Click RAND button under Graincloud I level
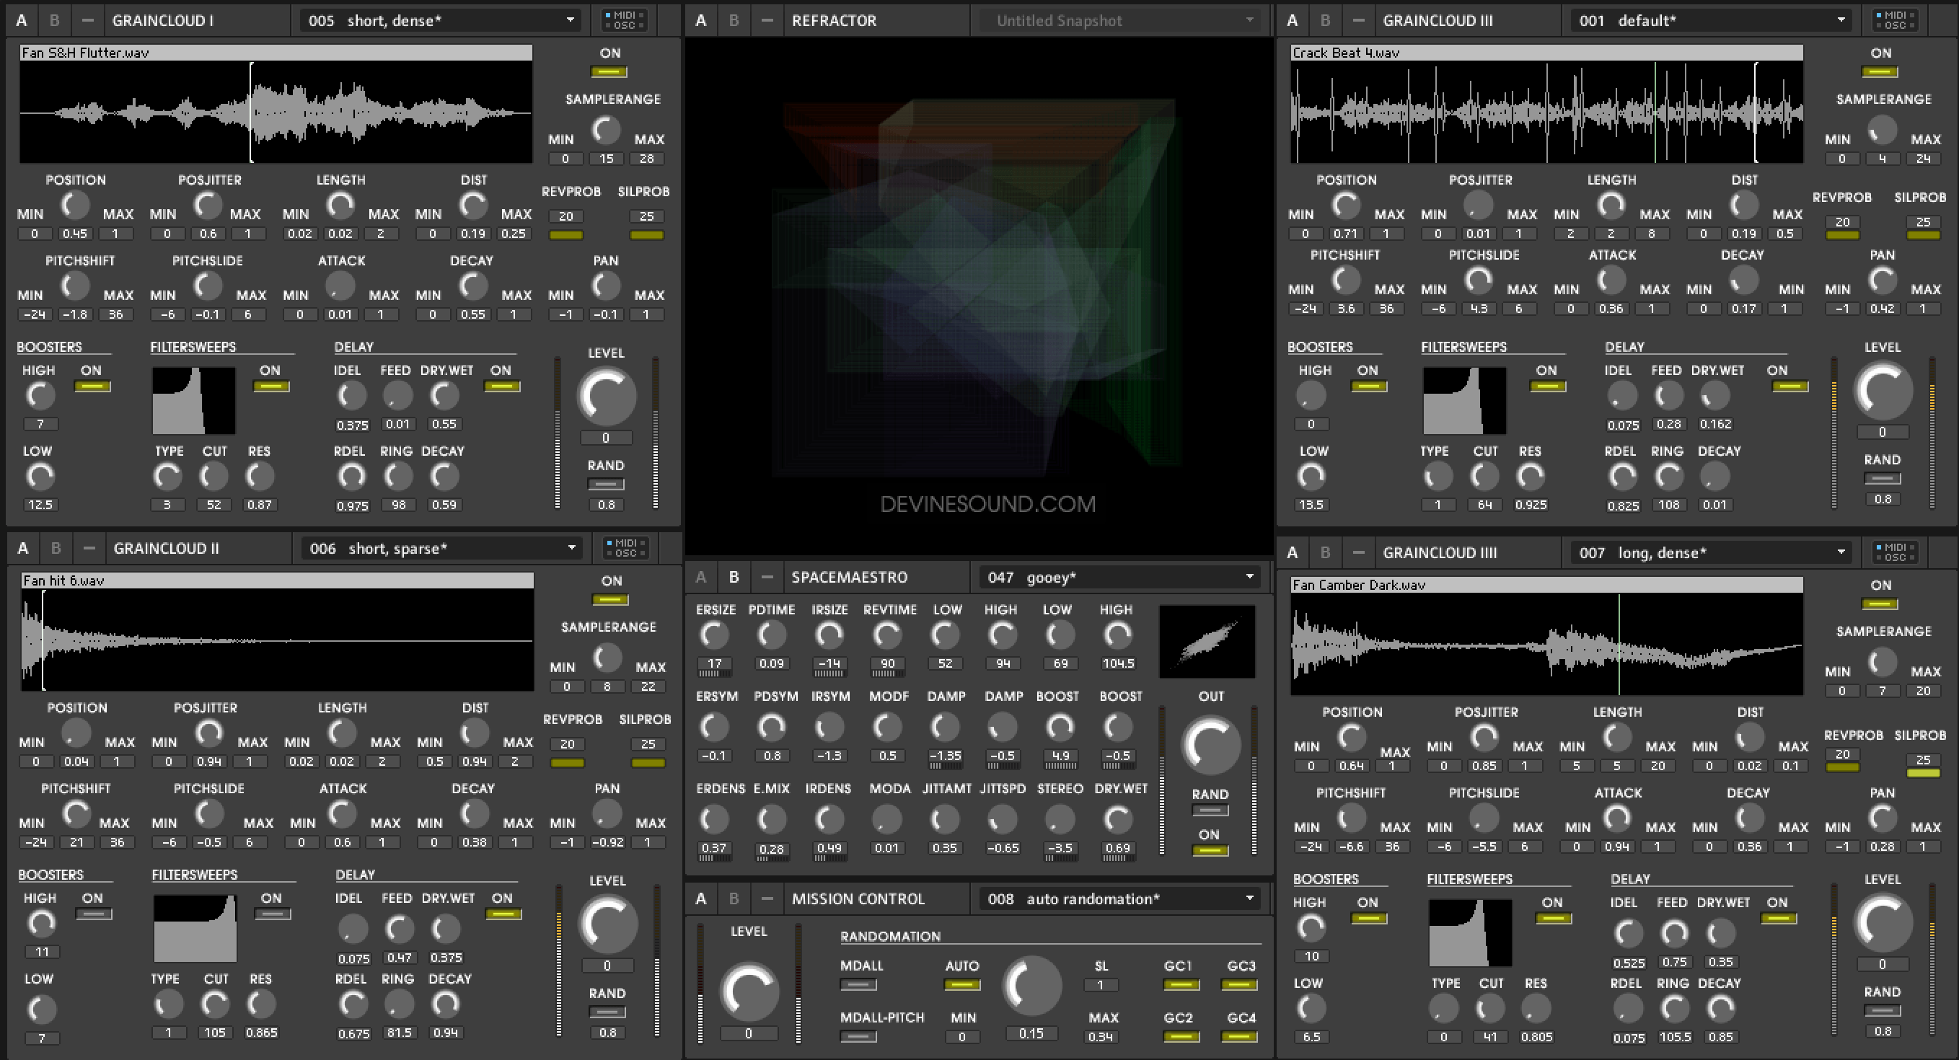Image resolution: width=1959 pixels, height=1060 pixels. click(x=606, y=485)
